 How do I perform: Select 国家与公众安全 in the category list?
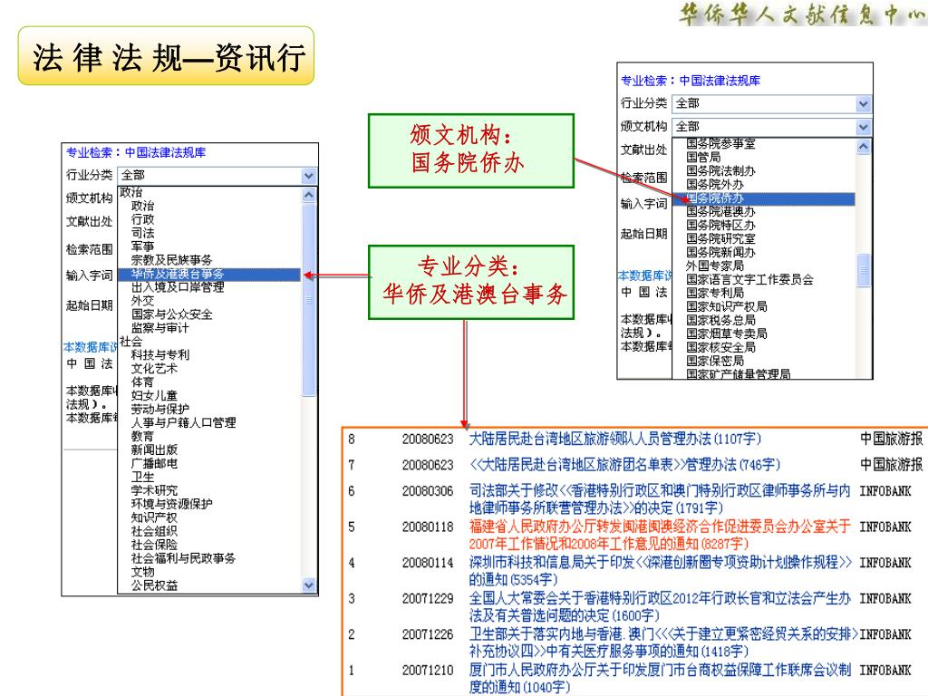171,314
